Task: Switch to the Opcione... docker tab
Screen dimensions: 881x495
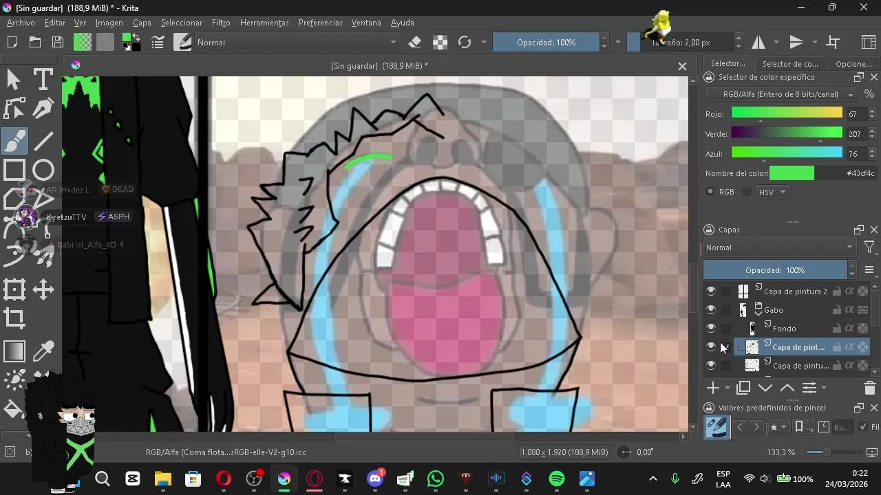Action: [x=853, y=64]
